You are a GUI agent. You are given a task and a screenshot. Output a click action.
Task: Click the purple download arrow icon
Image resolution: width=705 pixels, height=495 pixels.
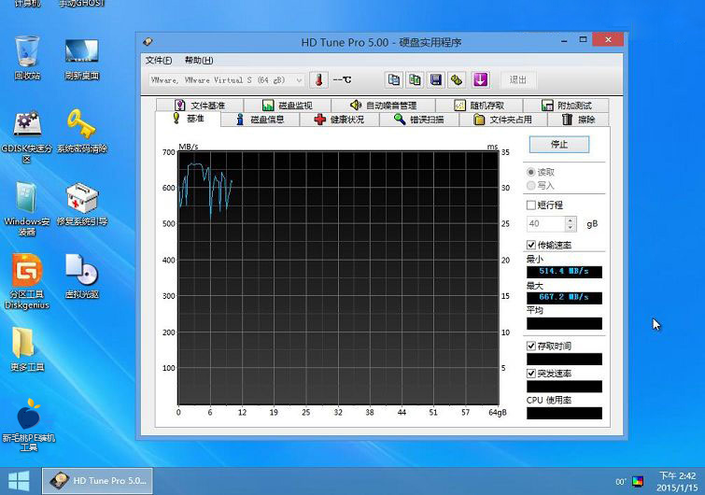[480, 80]
